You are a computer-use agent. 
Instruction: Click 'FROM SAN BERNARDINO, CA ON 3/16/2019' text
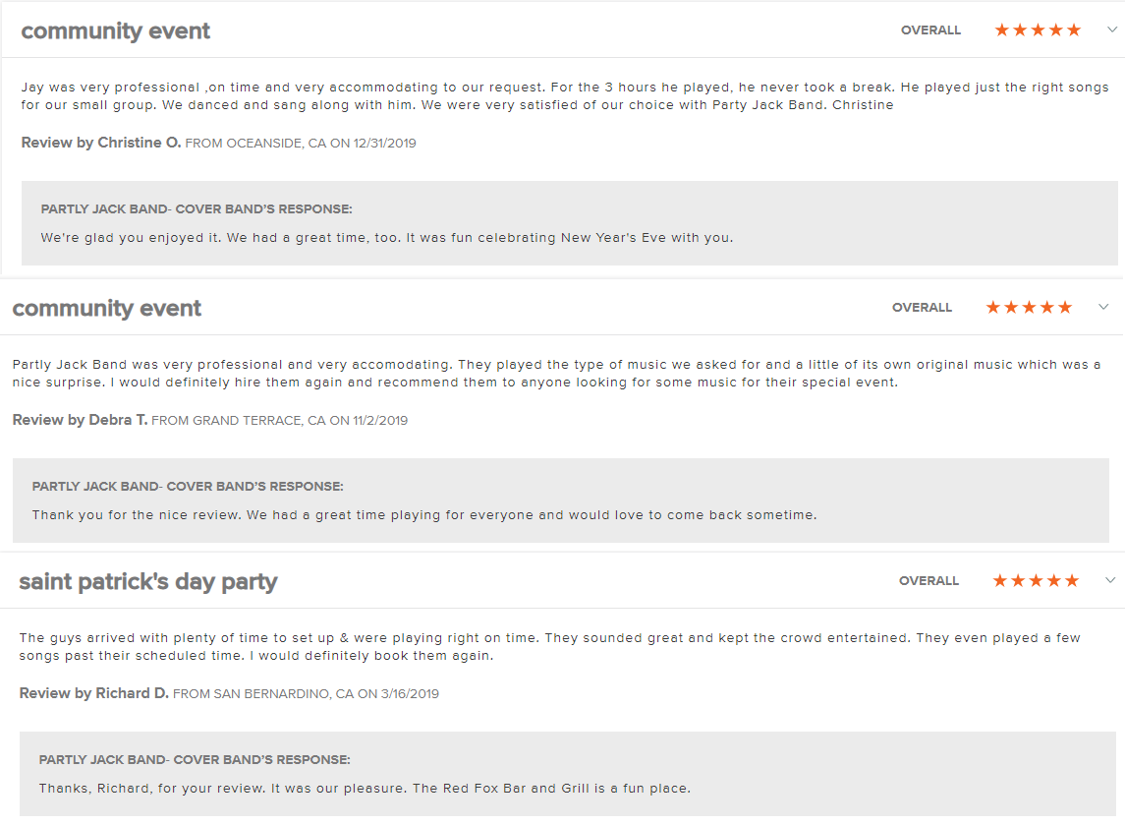[306, 694]
